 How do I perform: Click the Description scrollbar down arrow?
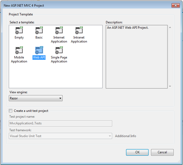point(170,86)
